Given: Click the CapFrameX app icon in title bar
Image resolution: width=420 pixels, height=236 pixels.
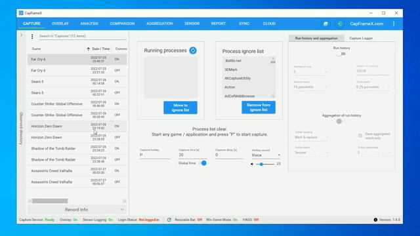Looking at the screenshot, I should pos(21,13).
